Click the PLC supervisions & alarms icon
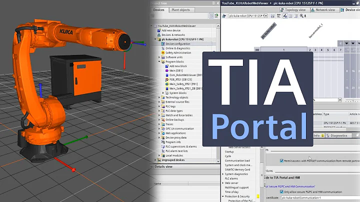The image size is (360, 202). tap(163, 146)
